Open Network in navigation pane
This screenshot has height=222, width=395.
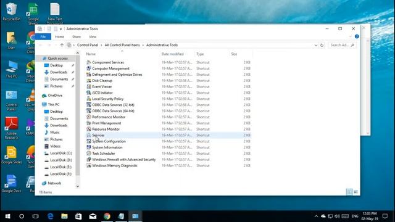pos(54,183)
